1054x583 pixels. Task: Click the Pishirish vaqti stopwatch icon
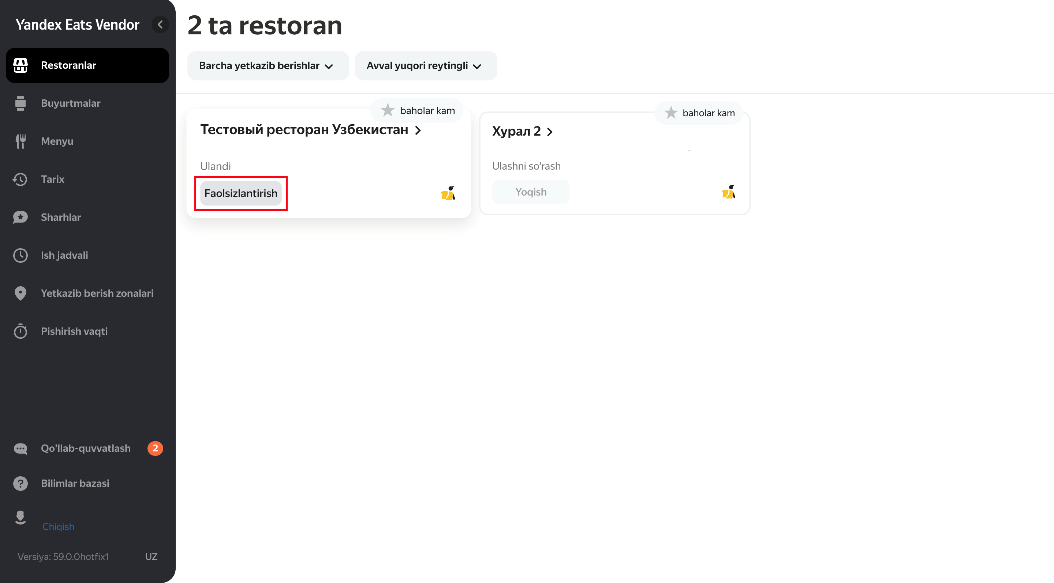(20, 331)
